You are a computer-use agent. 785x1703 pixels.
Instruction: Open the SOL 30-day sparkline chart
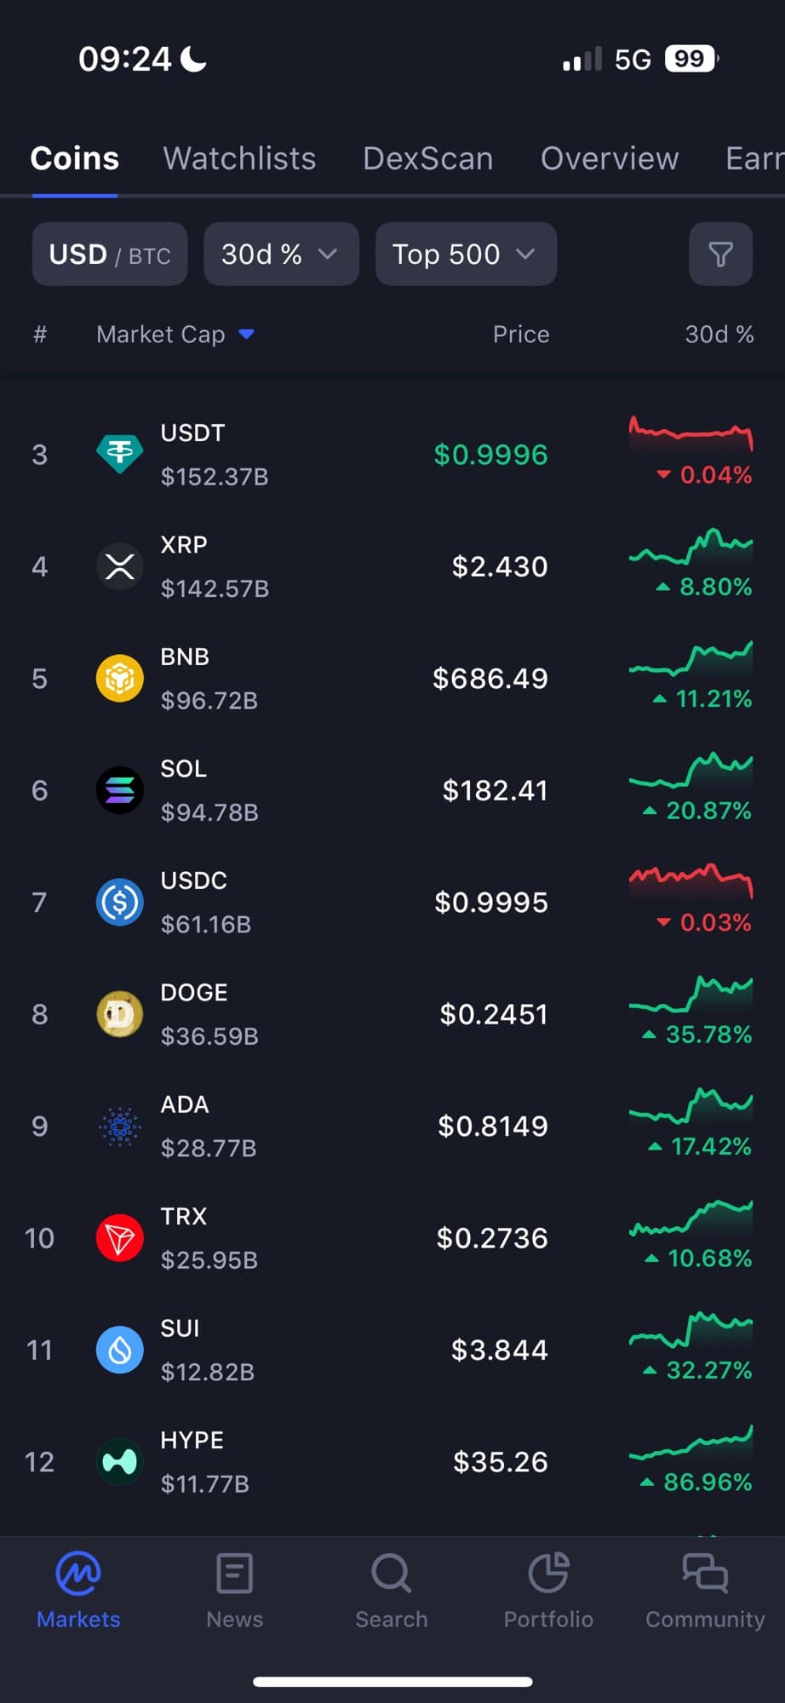(690, 770)
